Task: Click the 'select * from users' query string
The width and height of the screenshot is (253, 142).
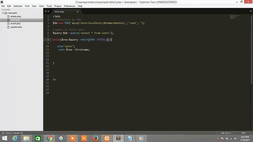Action: point(95,33)
